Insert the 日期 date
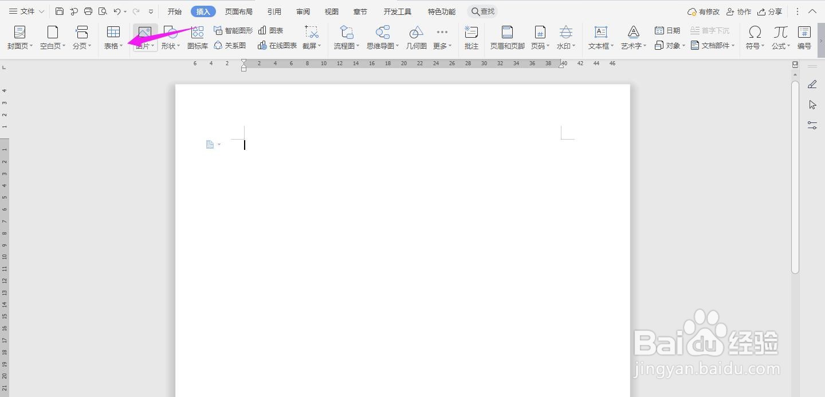Viewport: 825px width, 397px height. pyautogui.click(x=667, y=30)
